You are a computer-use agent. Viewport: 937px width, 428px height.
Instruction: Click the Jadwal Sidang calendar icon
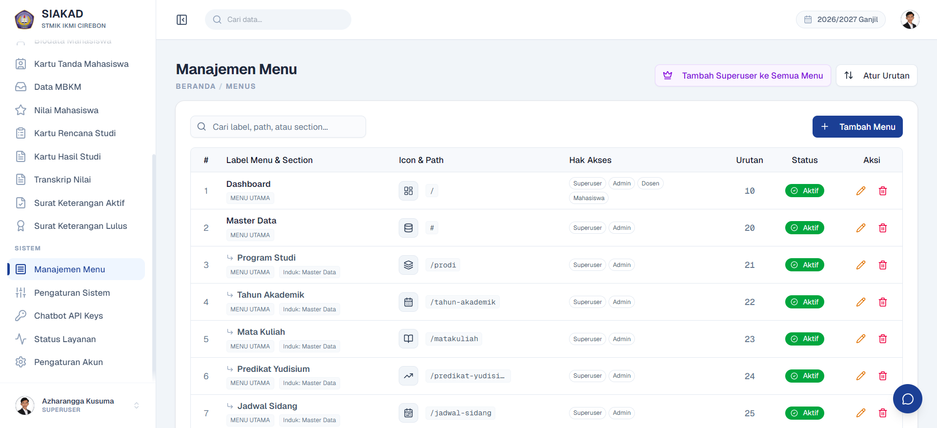[408, 413]
